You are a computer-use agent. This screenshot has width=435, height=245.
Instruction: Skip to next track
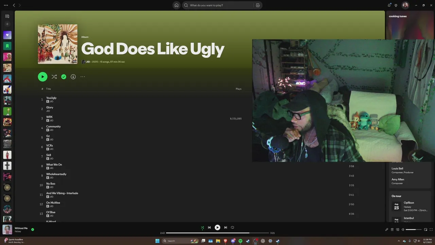226,227
